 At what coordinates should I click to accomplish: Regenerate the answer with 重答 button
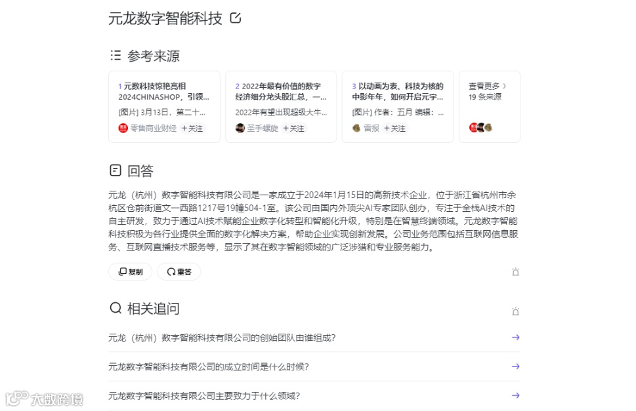pos(179,271)
